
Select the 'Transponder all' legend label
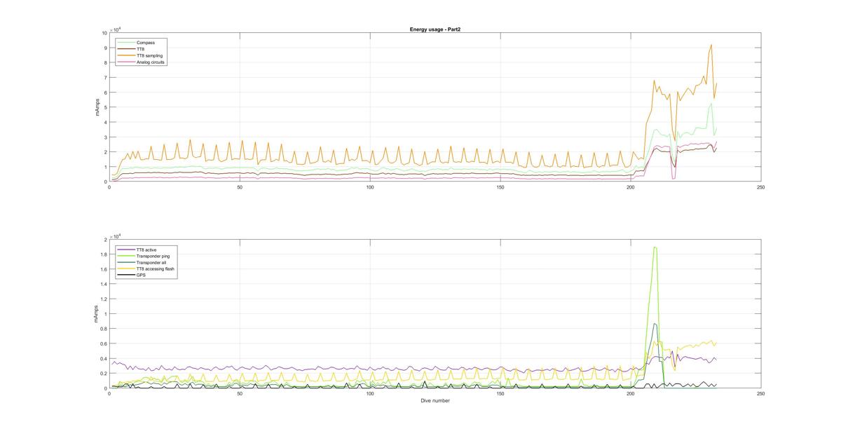click(151, 262)
